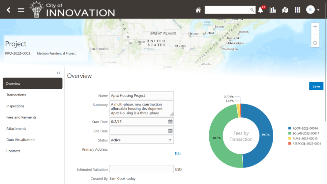
Task: Click the page vertical scrollbar
Action: tap(326, 70)
